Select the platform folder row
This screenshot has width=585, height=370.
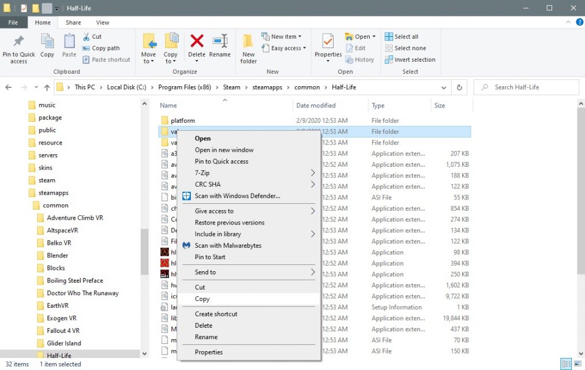315,120
